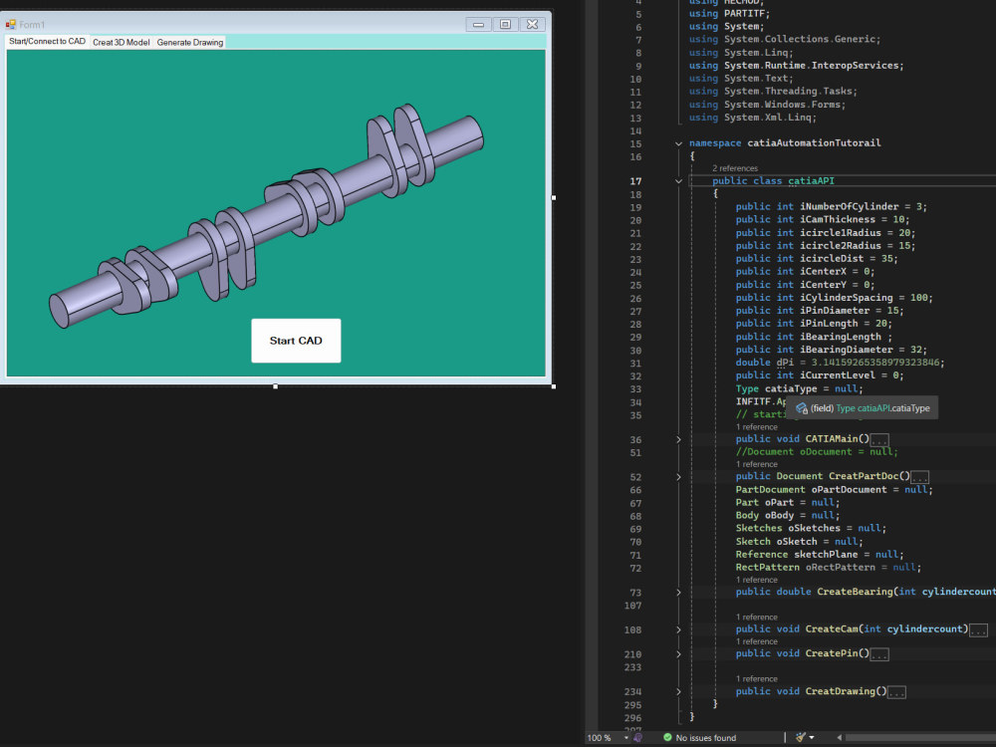The image size is (996, 747).
Task: Click the crankshaft 3D model image
Action: (267, 216)
